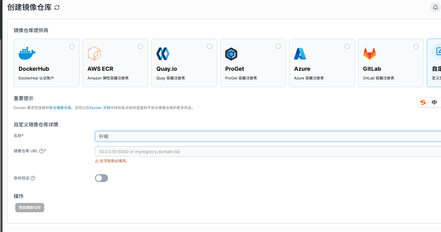
Task: Click the AWS ECR card title
Action: [101, 69]
